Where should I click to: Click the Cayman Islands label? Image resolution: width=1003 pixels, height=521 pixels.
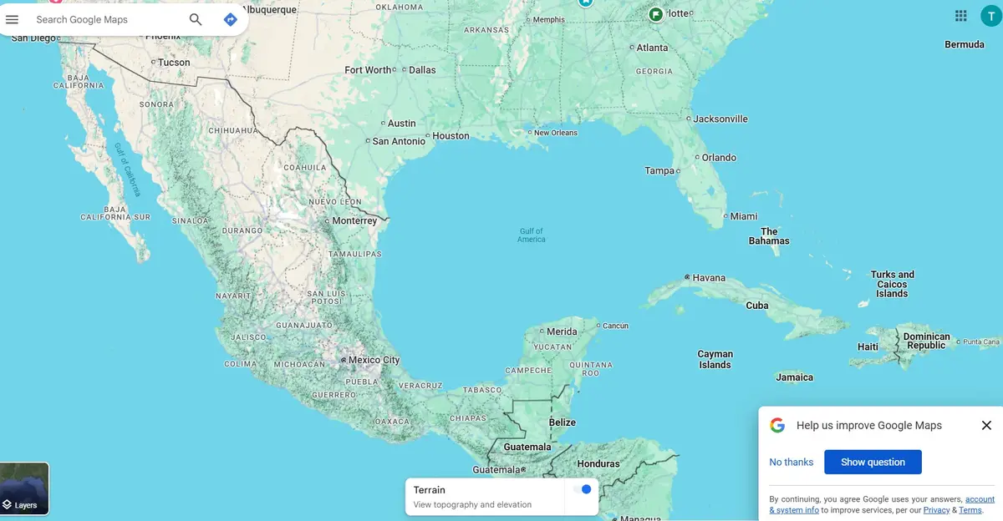715,359
